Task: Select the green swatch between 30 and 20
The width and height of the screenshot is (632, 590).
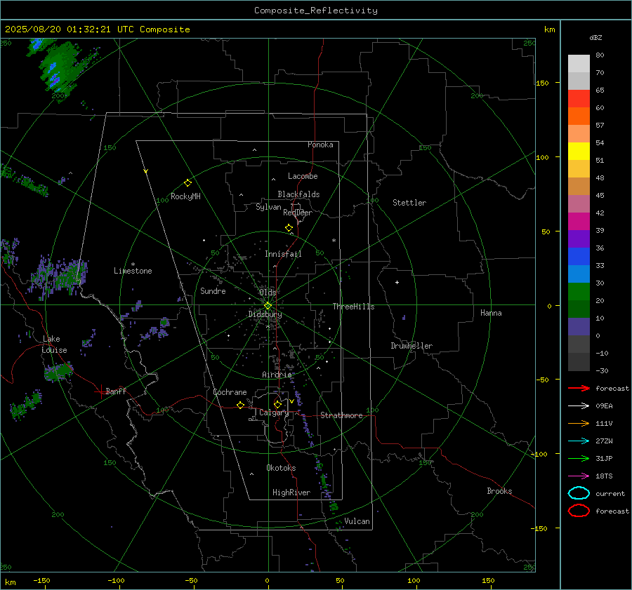Action: (579, 292)
